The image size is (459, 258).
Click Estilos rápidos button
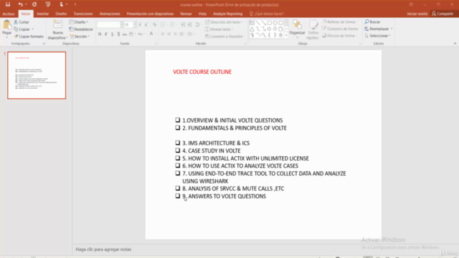point(313,30)
